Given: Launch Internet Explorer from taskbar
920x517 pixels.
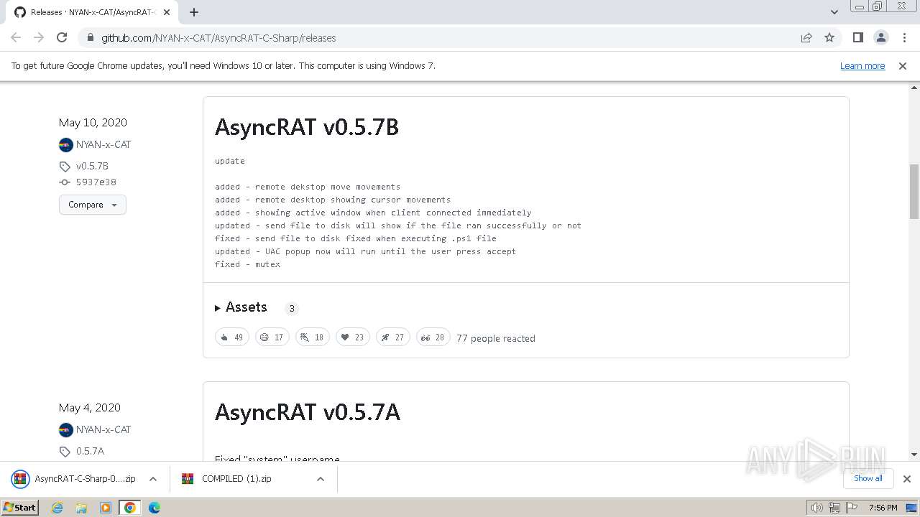Looking at the screenshot, I should 57,508.
